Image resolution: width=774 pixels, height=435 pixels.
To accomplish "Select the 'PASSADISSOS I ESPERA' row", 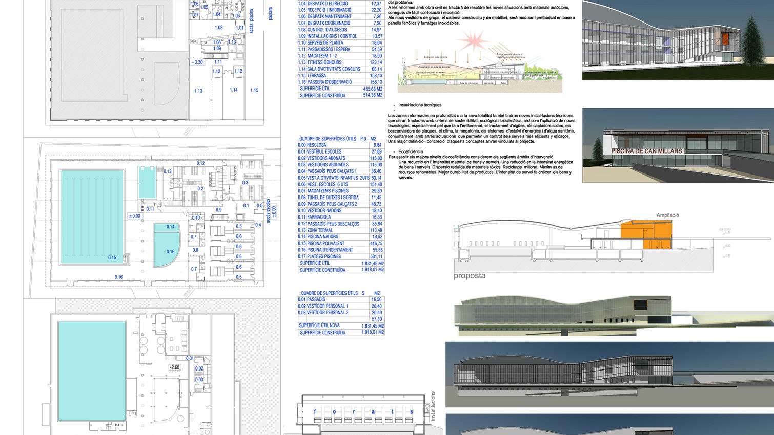I will coord(340,50).
